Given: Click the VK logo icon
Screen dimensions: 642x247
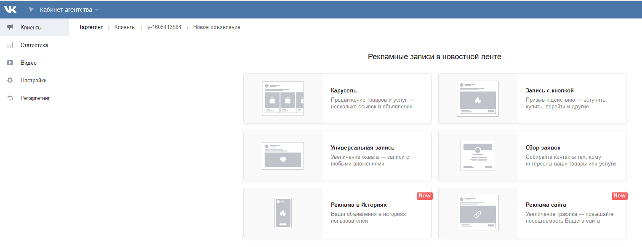Looking at the screenshot, I should (11, 9).
